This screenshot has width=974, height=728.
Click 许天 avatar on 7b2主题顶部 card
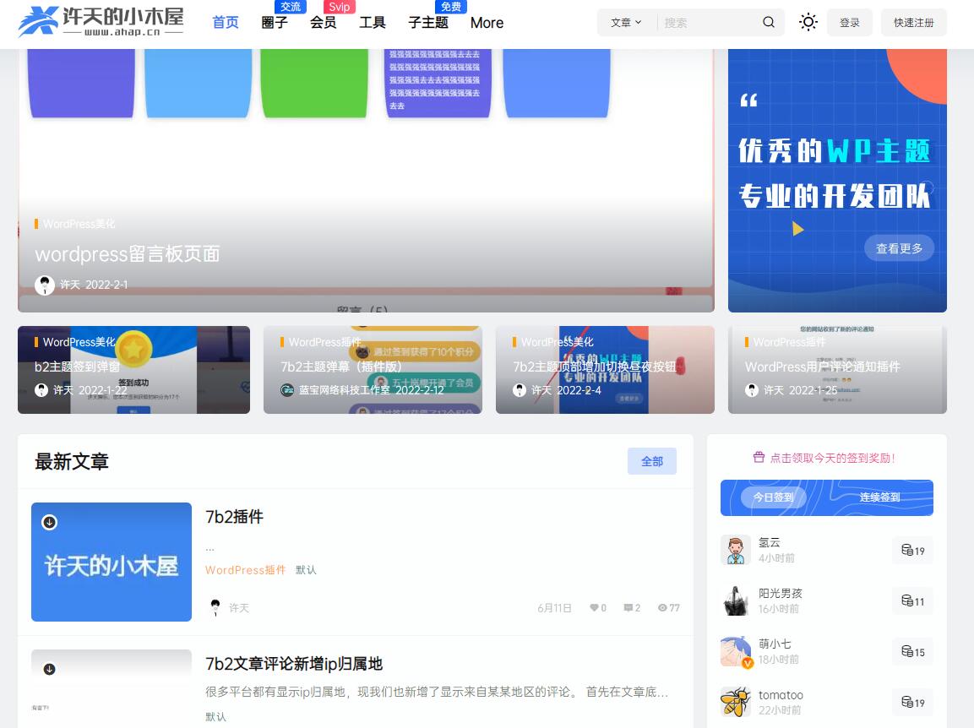520,390
